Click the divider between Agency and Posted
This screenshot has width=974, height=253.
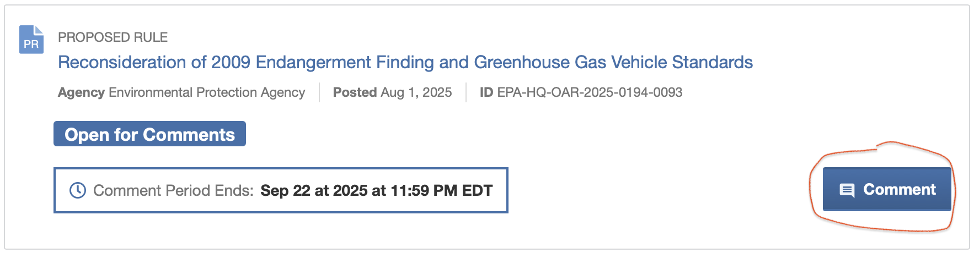(319, 92)
